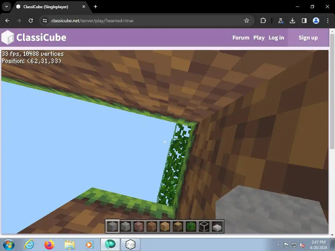
Task: Open Chrome profile avatar
Action: pos(316,21)
